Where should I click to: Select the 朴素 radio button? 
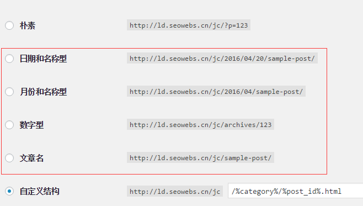9,25
